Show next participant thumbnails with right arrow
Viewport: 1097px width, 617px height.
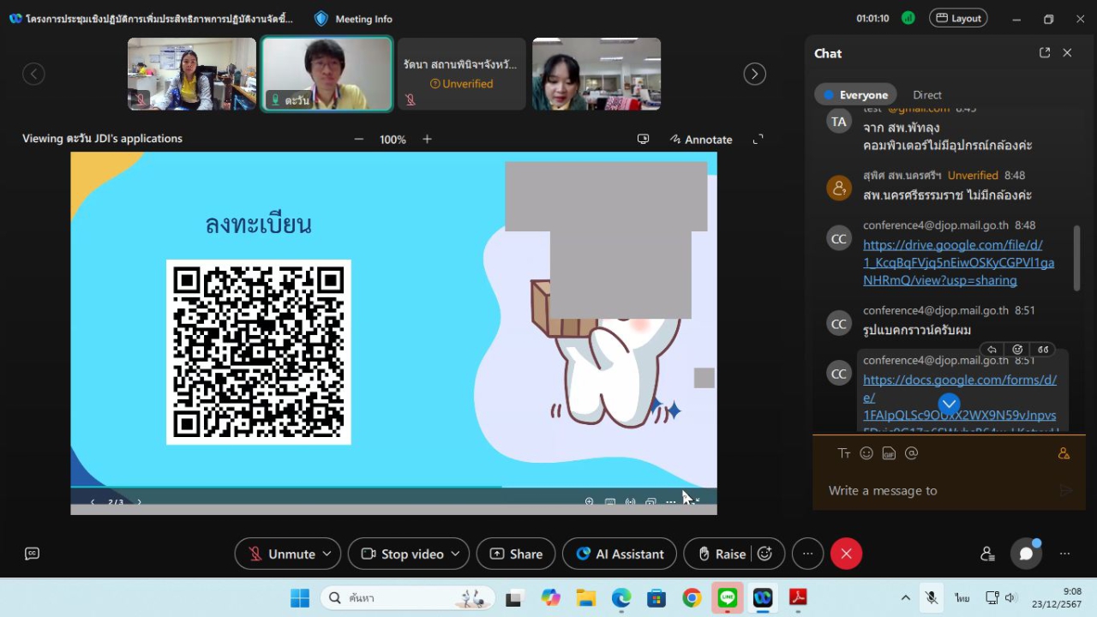click(754, 74)
